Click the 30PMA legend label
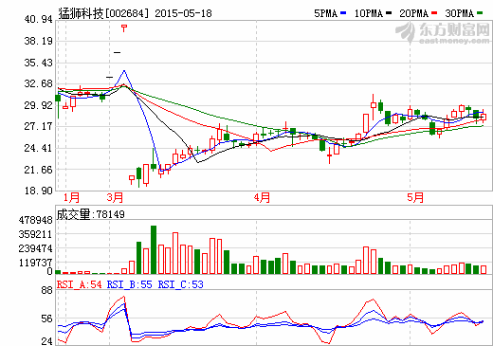 click(459, 13)
